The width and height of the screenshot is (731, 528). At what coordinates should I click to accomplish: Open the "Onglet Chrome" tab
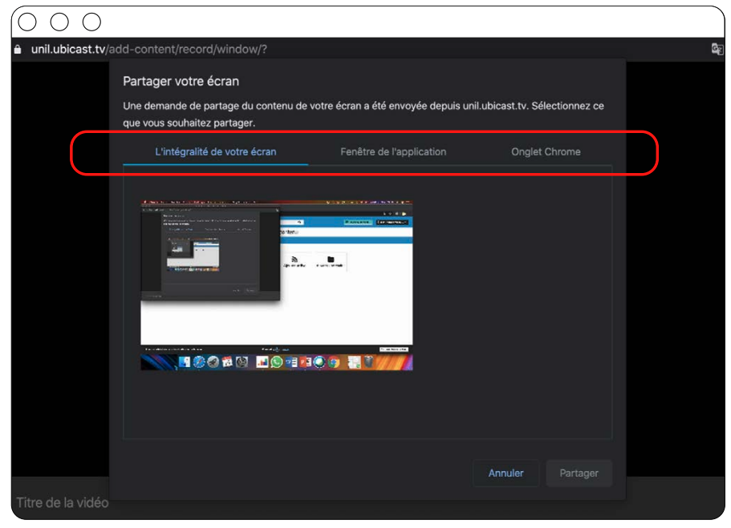point(546,151)
